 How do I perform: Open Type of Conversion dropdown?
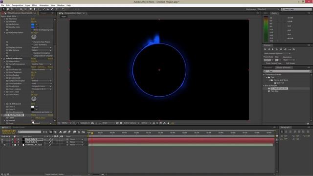(x=41, y=64)
